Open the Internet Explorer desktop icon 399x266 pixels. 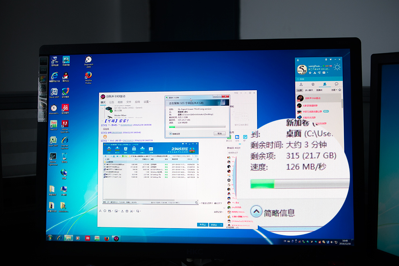[x=65, y=143]
